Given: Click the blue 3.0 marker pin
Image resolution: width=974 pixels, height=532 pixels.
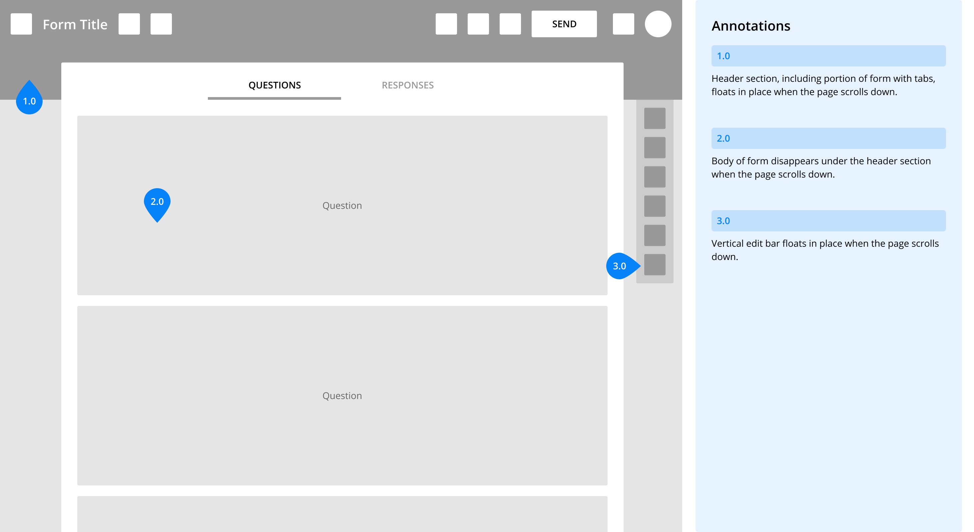Looking at the screenshot, I should [619, 266].
